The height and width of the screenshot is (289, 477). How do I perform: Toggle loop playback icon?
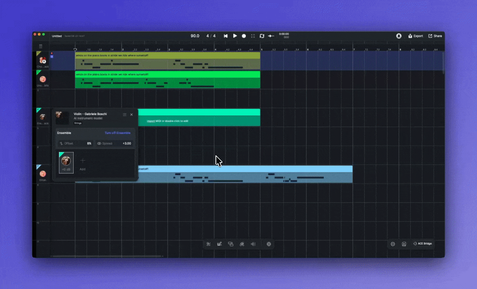pos(262,36)
